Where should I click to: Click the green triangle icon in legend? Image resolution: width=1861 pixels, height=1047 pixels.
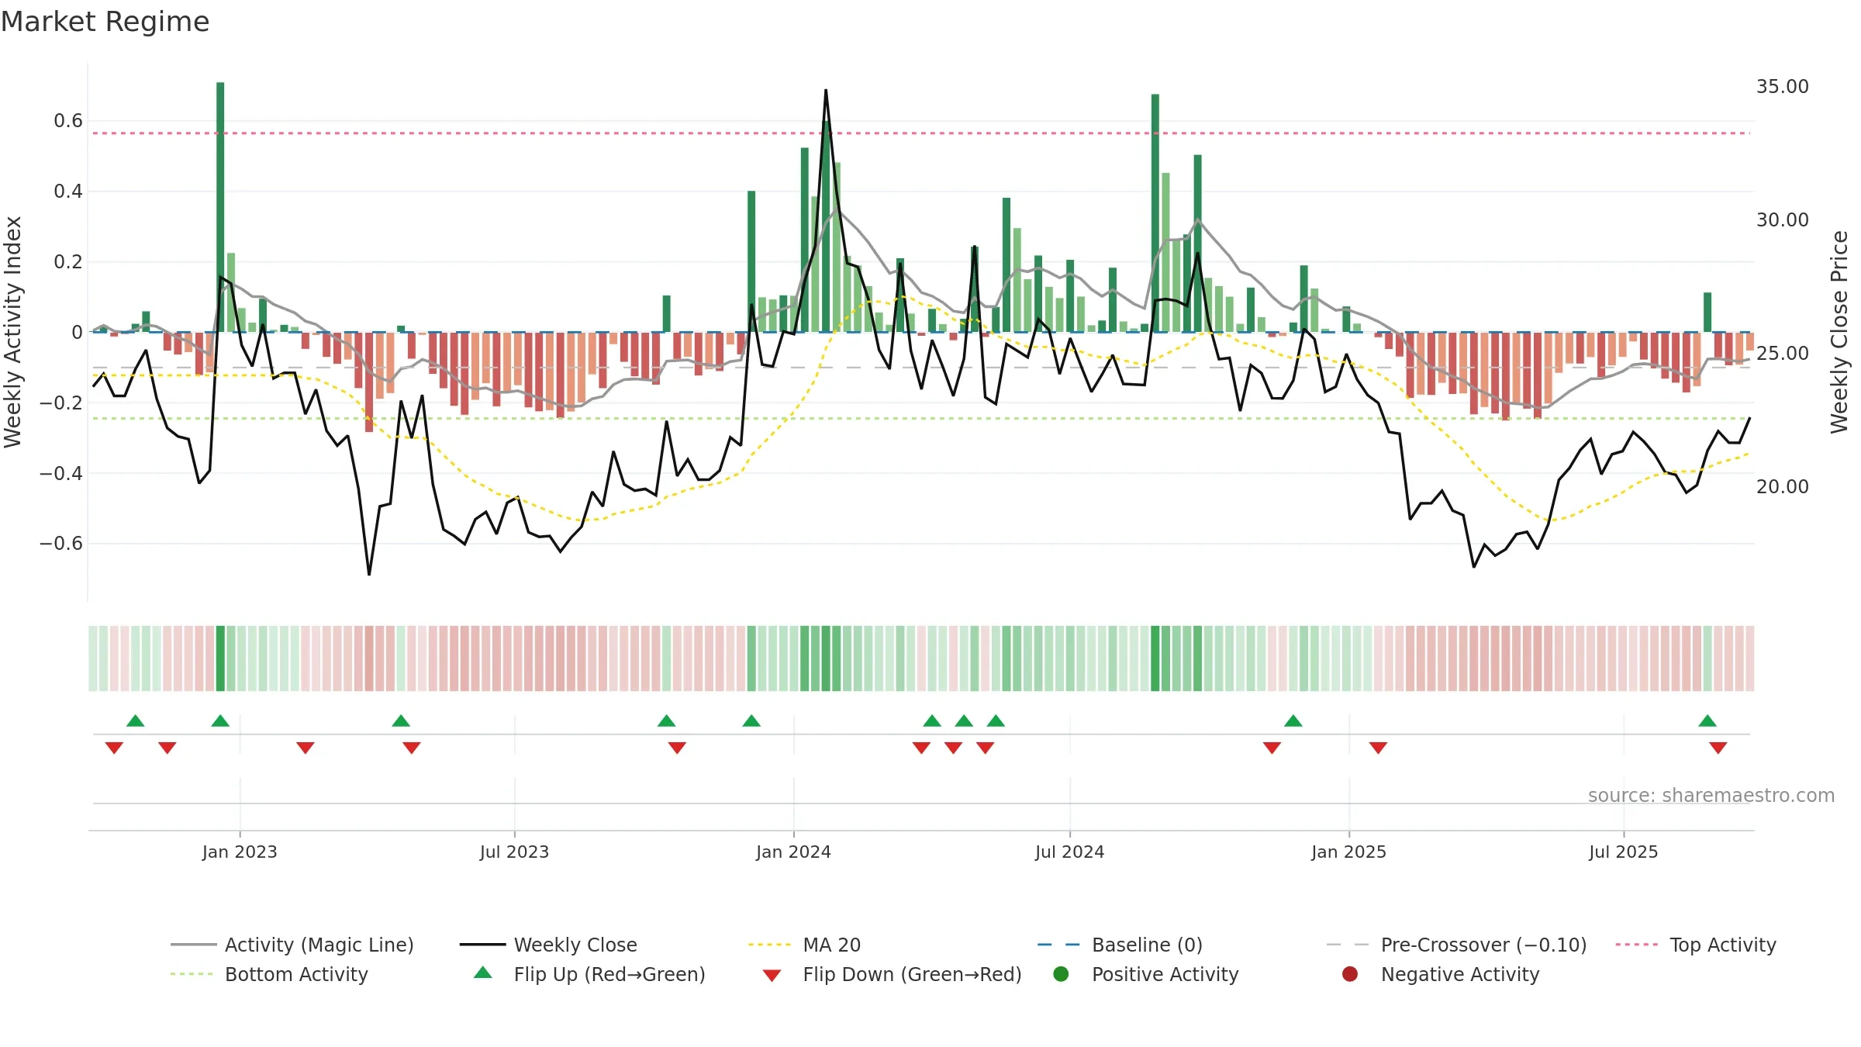483,973
